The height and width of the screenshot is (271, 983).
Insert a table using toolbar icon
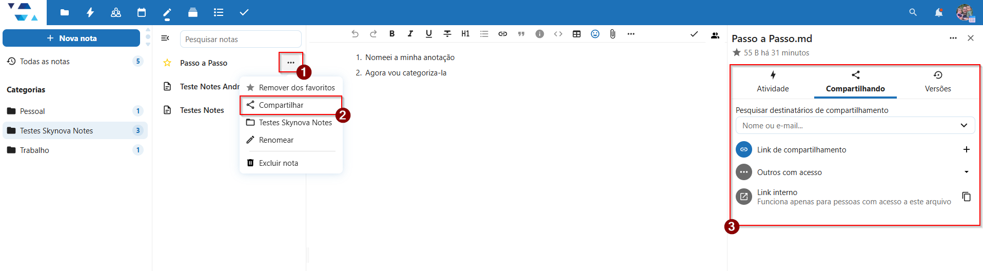pos(577,34)
